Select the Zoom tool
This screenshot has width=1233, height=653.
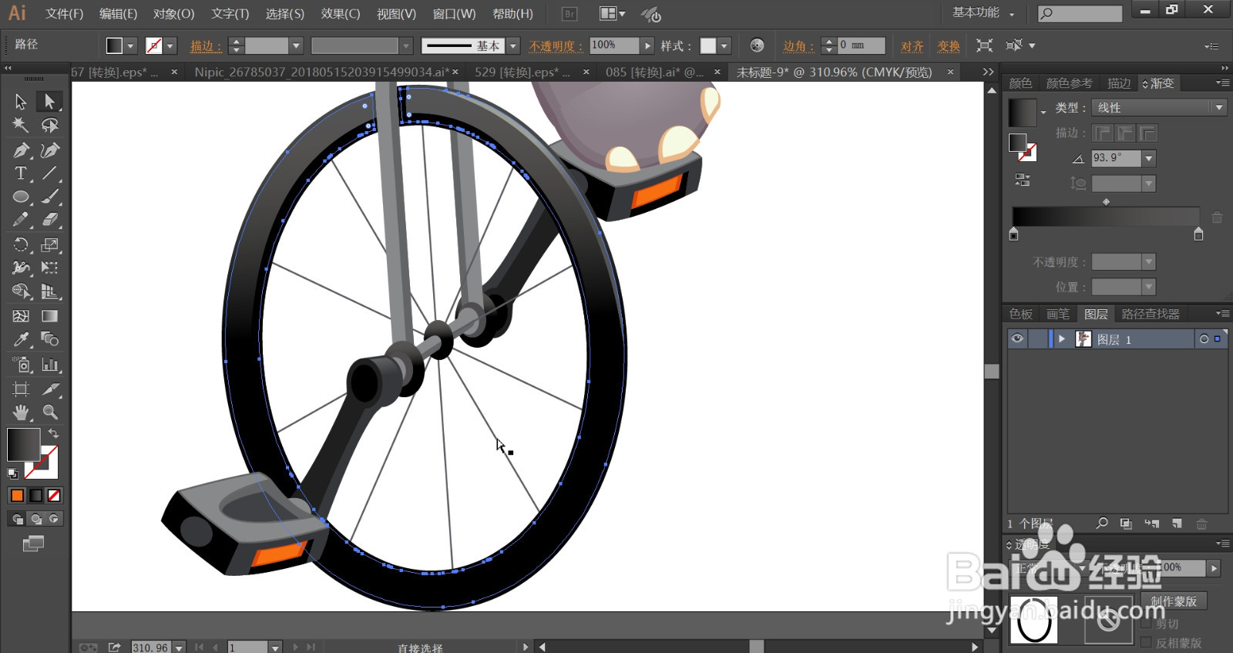50,412
